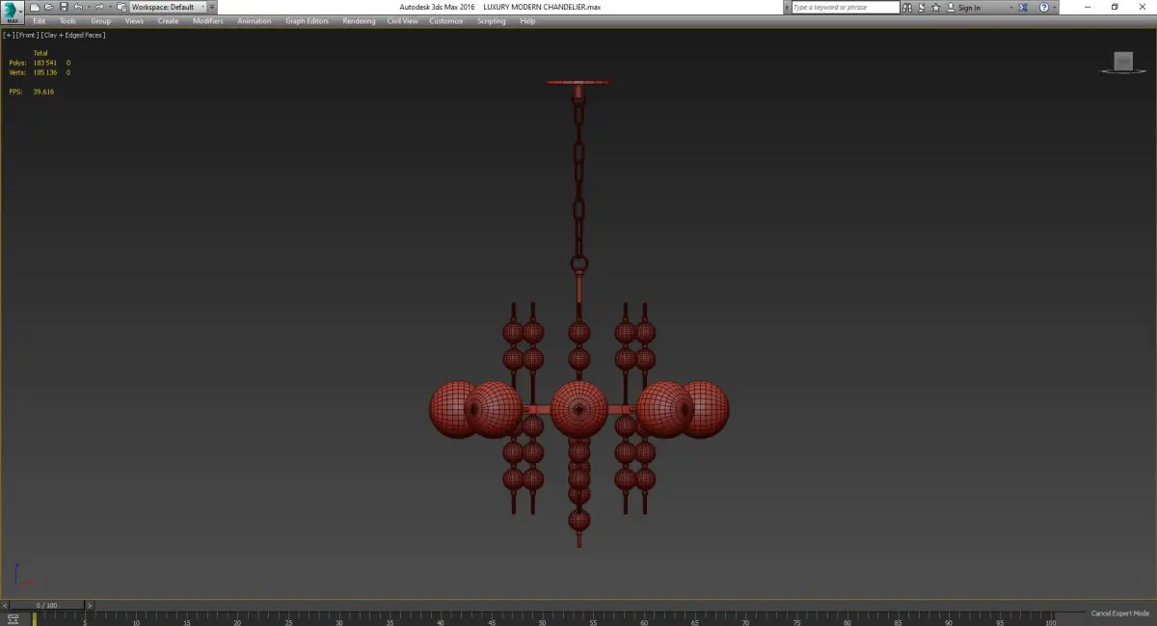Image resolution: width=1157 pixels, height=626 pixels.
Task: Open the [Front] viewport view menu
Action: click(26, 35)
